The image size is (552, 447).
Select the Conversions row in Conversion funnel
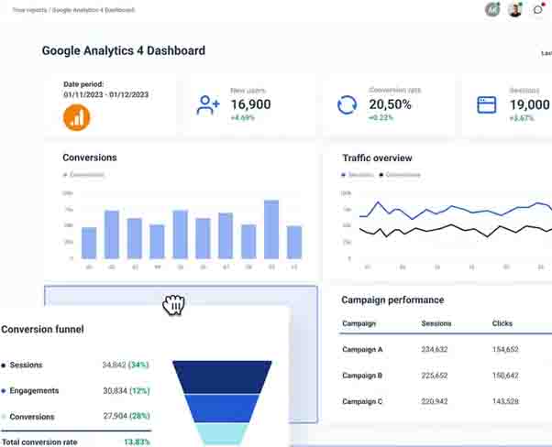[x=76, y=417]
